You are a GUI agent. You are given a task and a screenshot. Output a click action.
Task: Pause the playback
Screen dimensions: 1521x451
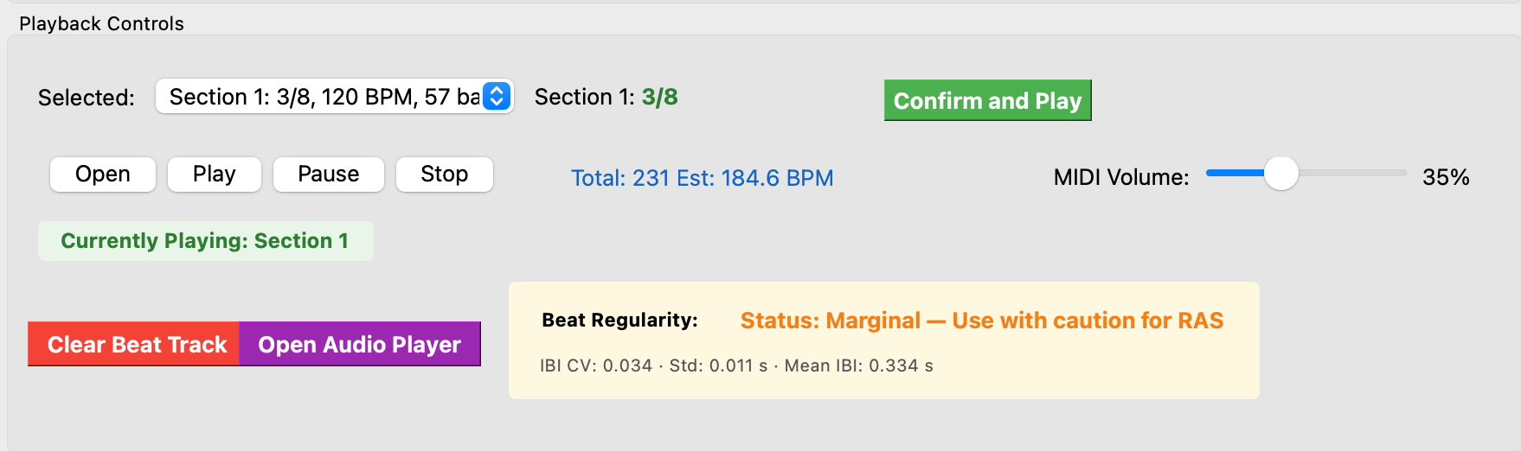328,175
